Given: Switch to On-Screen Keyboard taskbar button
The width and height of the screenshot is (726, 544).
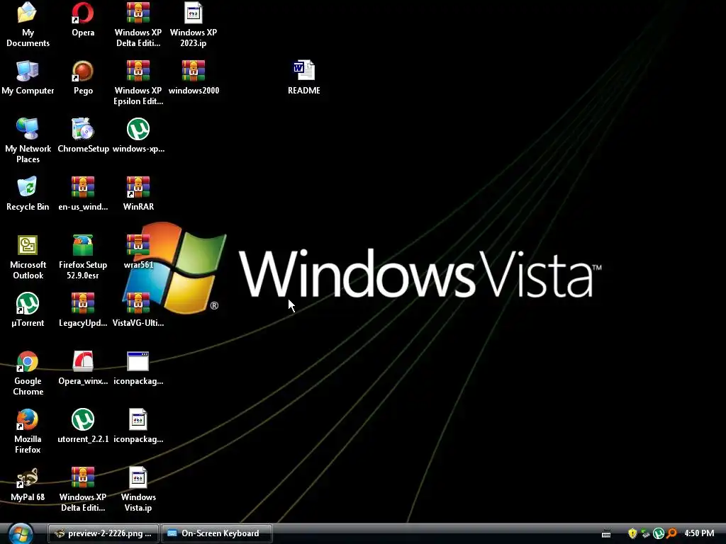Looking at the screenshot, I should 217,533.
